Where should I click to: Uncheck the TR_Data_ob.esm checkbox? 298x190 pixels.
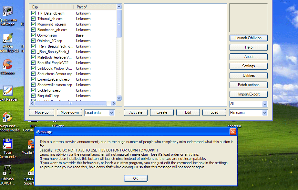(34, 13)
